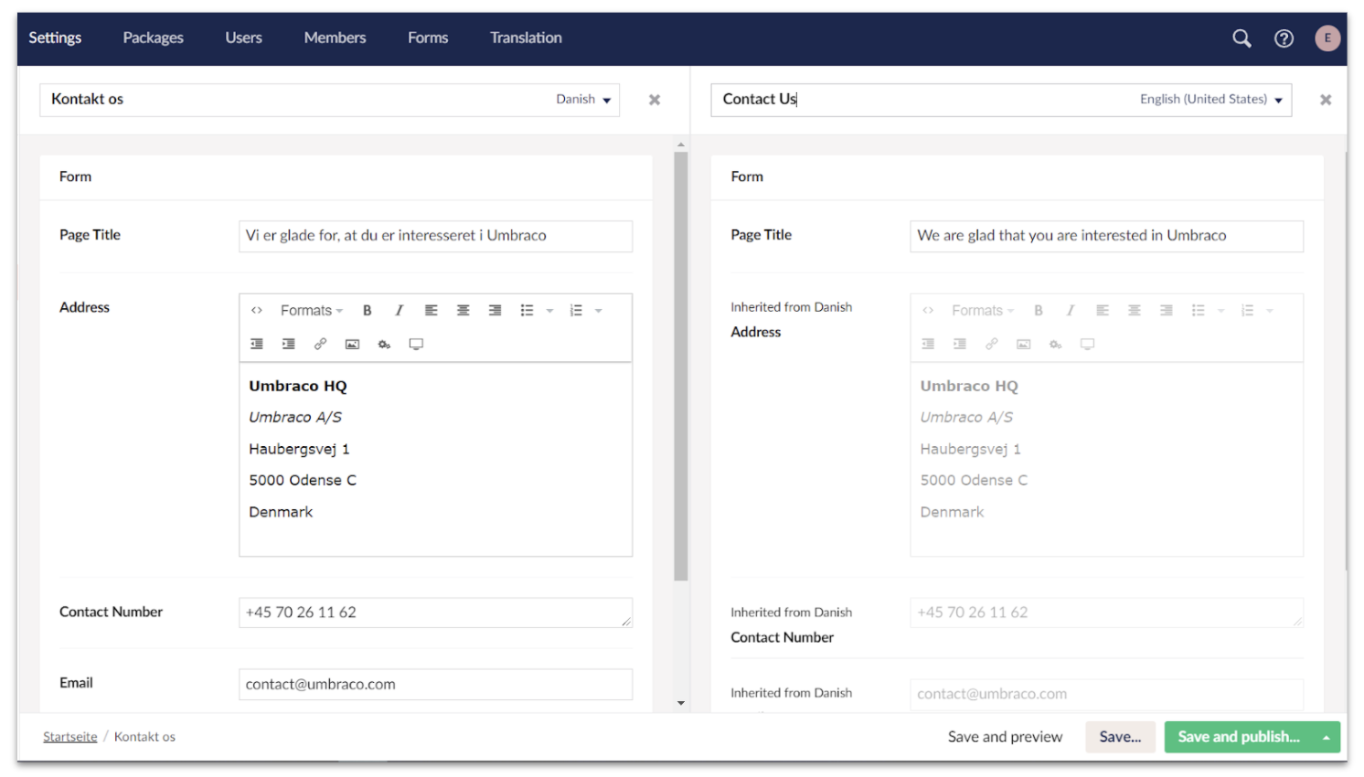The width and height of the screenshot is (1364, 777).
Task: Open the Translation section
Action: (x=526, y=37)
